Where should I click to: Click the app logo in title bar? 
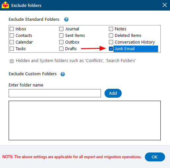pyautogui.click(x=5, y=5)
